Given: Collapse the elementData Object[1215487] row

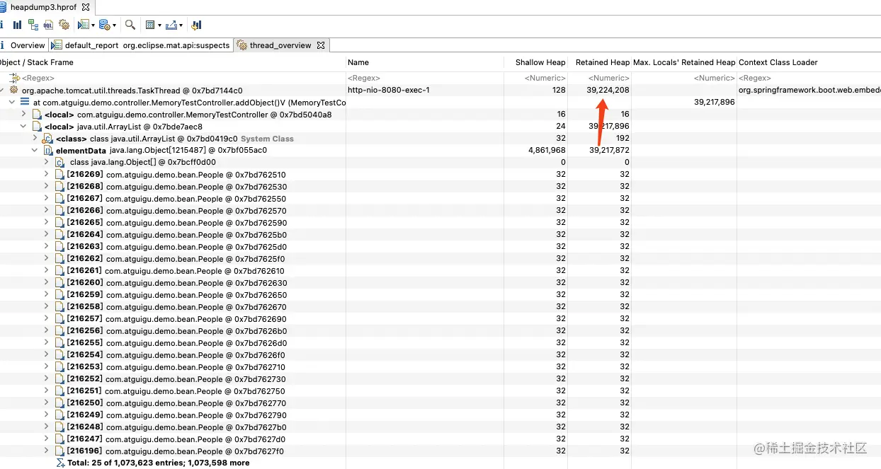Looking at the screenshot, I should point(35,151).
